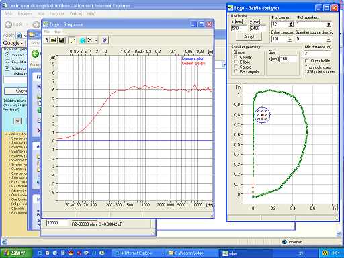This screenshot has height=258, width=344.
Task: Increase the number of corners stepper
Action: coord(291,23)
